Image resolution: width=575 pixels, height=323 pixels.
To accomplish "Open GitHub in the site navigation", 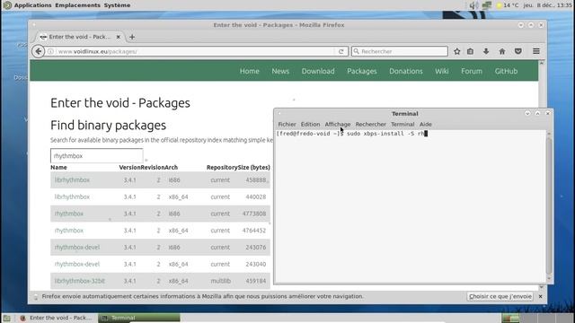I will [506, 71].
